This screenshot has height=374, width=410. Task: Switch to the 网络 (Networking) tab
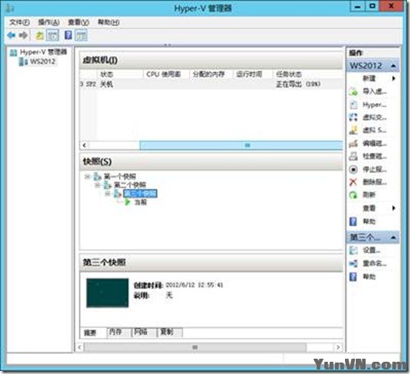pyautogui.click(x=144, y=332)
